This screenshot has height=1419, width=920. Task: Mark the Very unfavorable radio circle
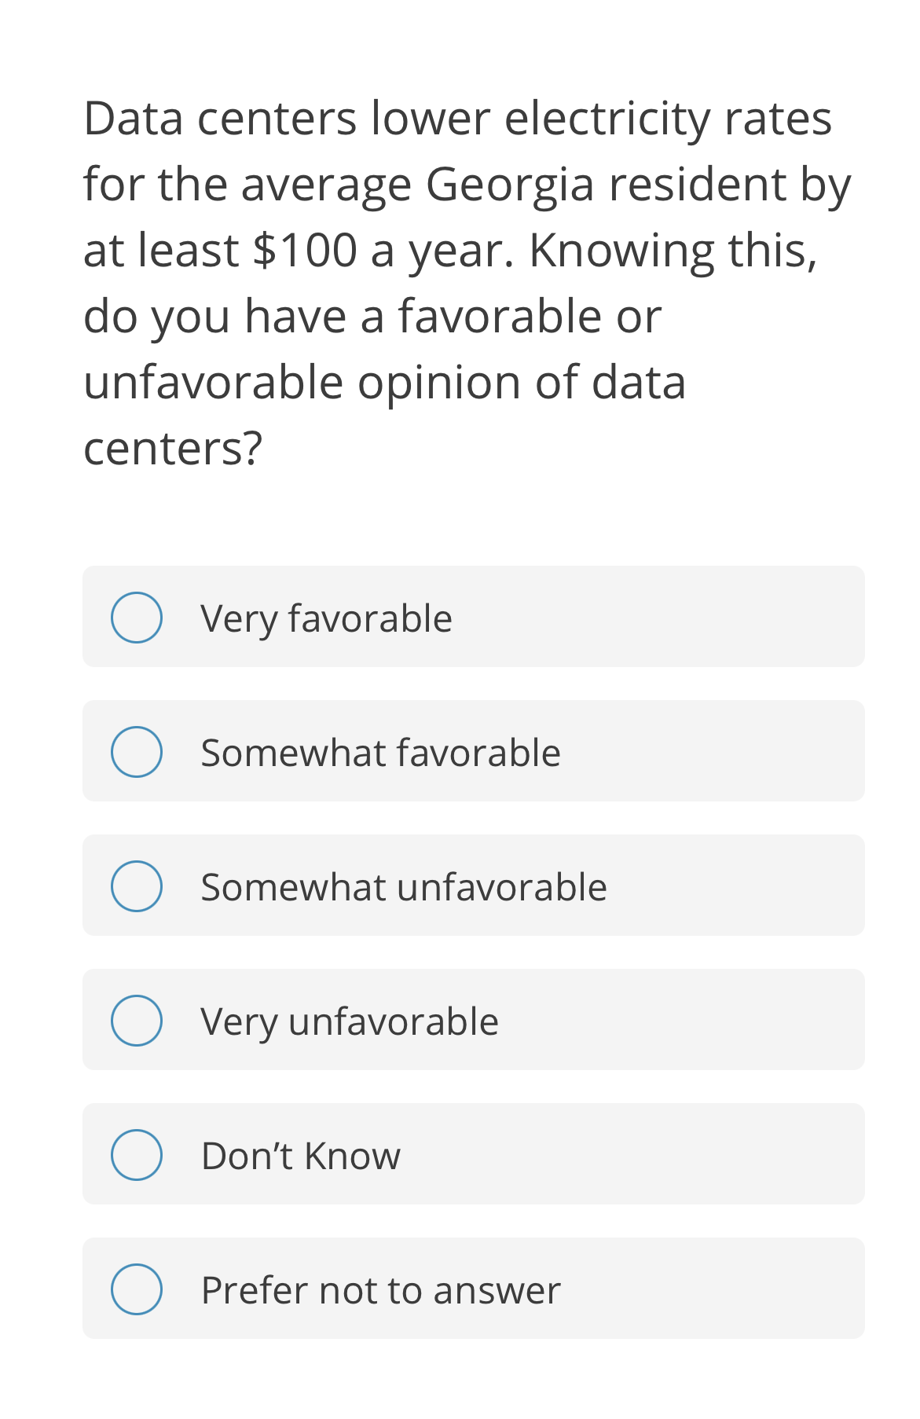pyautogui.click(x=137, y=1021)
